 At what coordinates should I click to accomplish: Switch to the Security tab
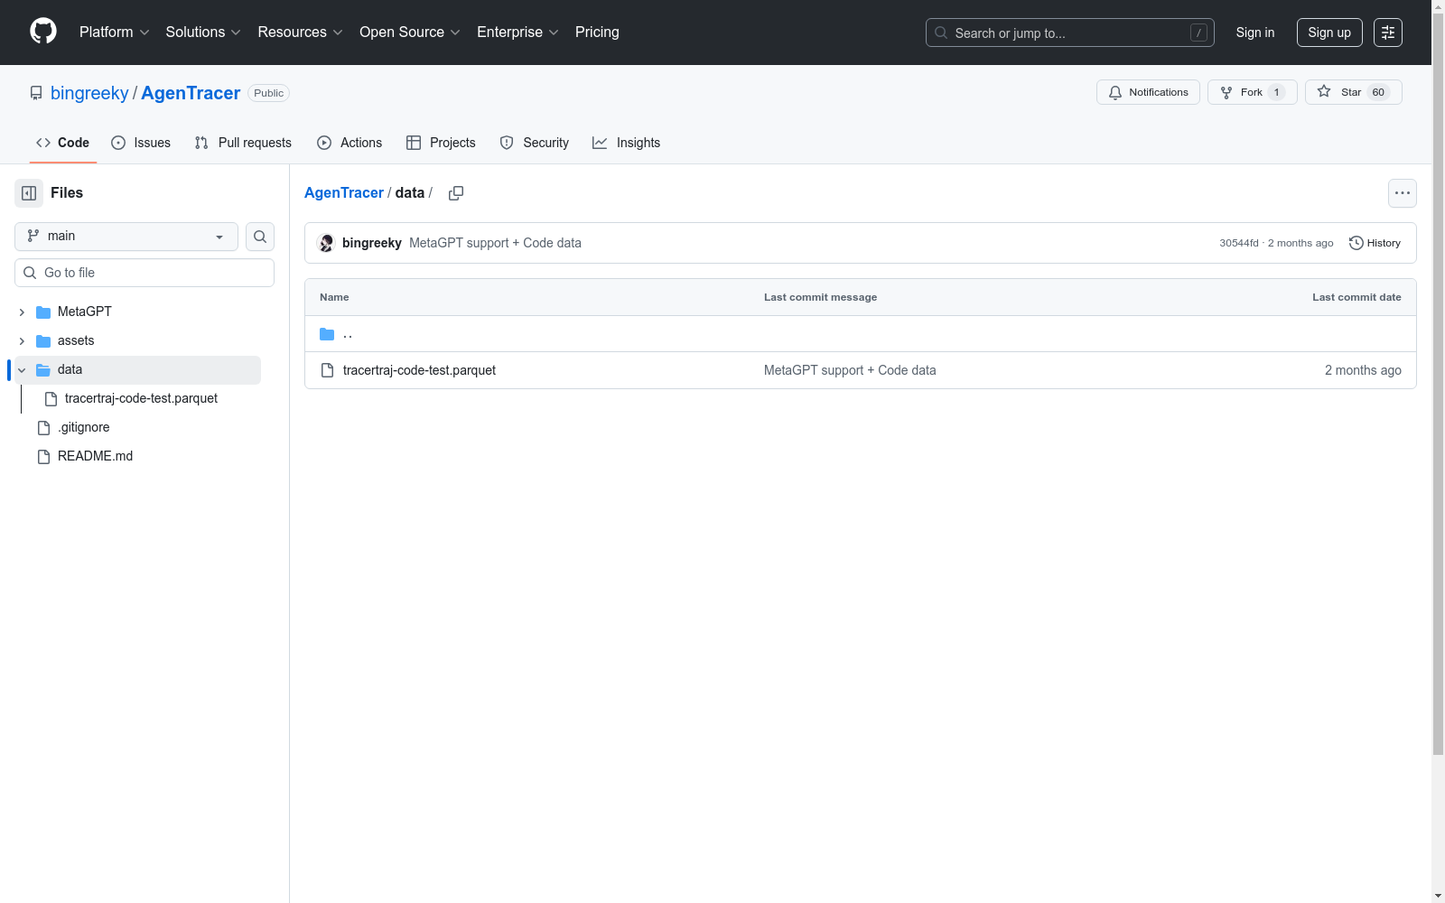point(535,143)
